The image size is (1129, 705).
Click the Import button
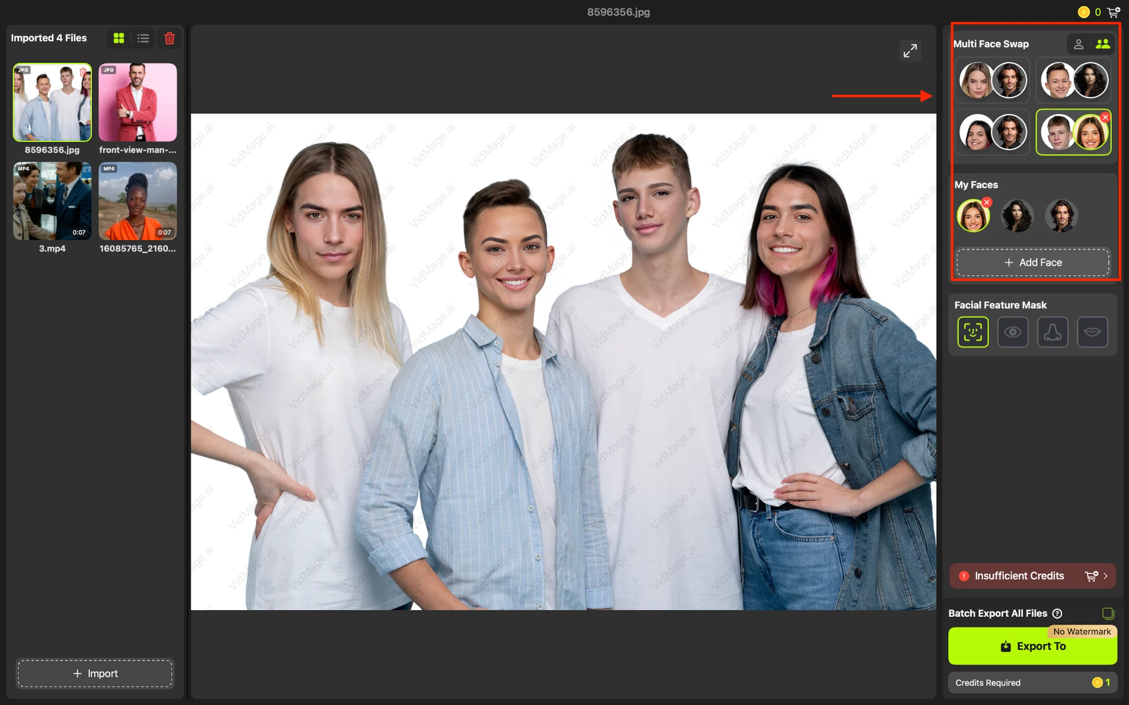tap(95, 673)
